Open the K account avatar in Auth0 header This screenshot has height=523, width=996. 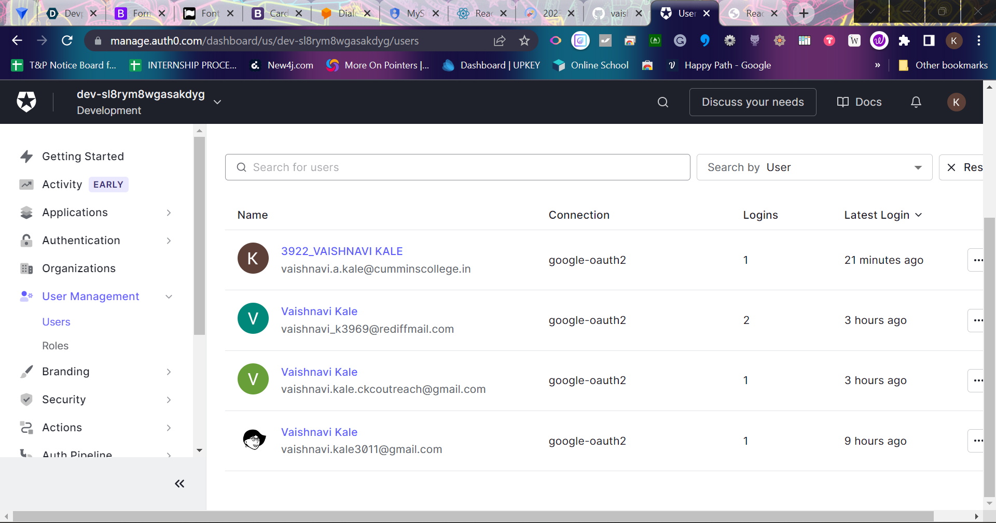tap(956, 102)
